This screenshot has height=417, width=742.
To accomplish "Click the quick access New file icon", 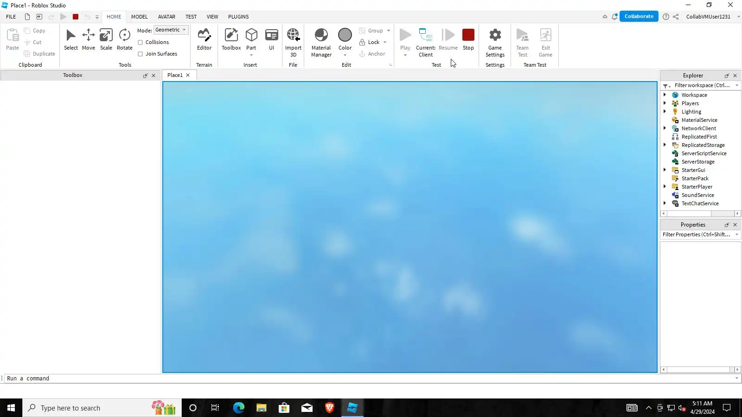I will click(x=27, y=17).
